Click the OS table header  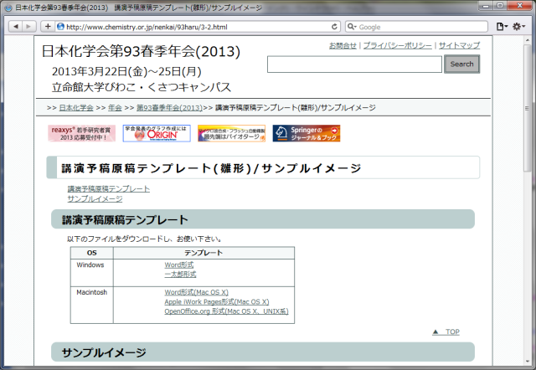pos(91,253)
